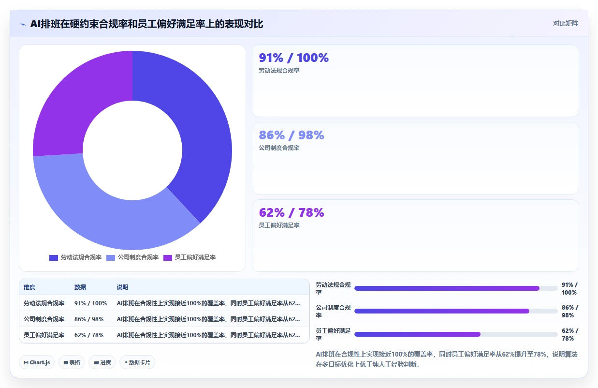Click the 62% / 78% progress bar value
The height and width of the screenshot is (388, 598).
point(569,334)
